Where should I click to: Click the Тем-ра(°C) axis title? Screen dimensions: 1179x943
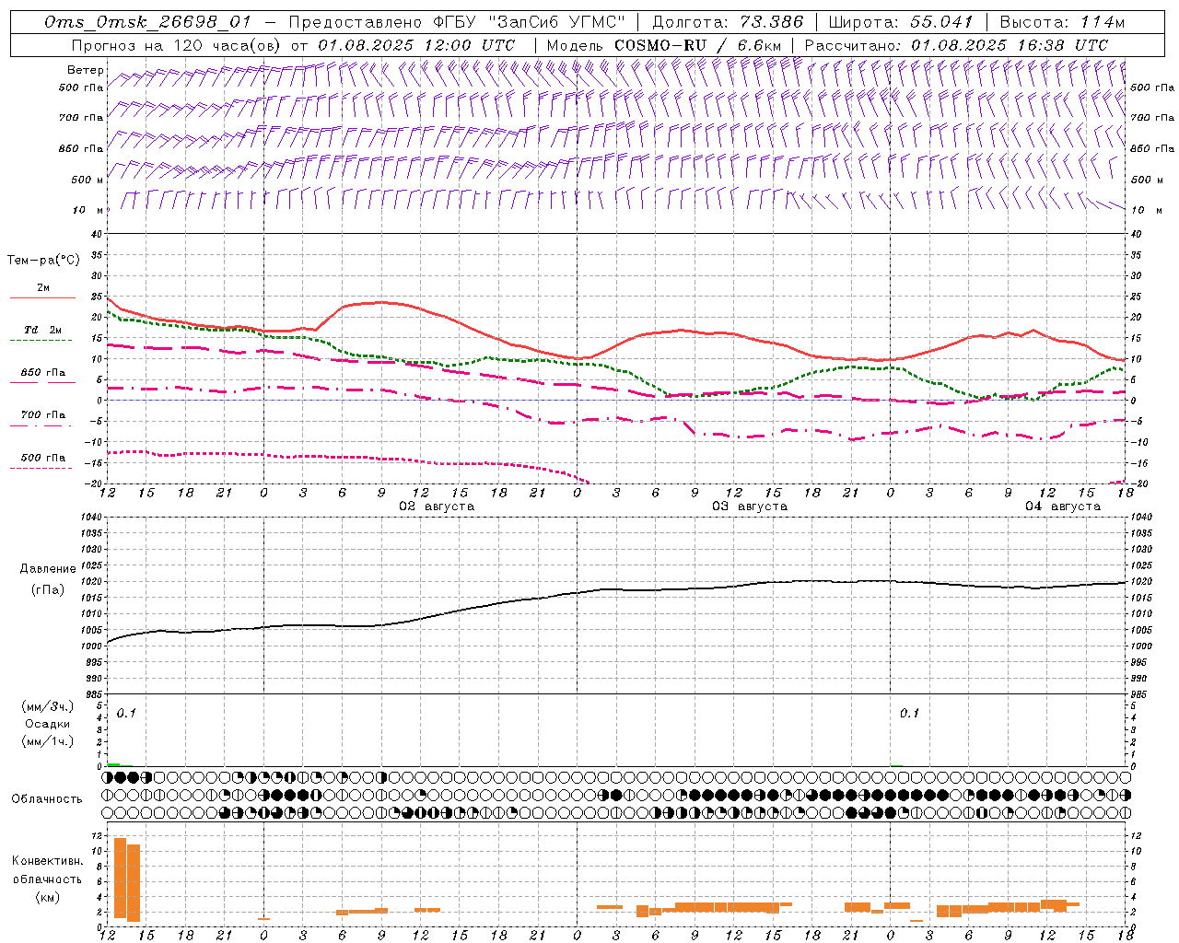(43, 261)
